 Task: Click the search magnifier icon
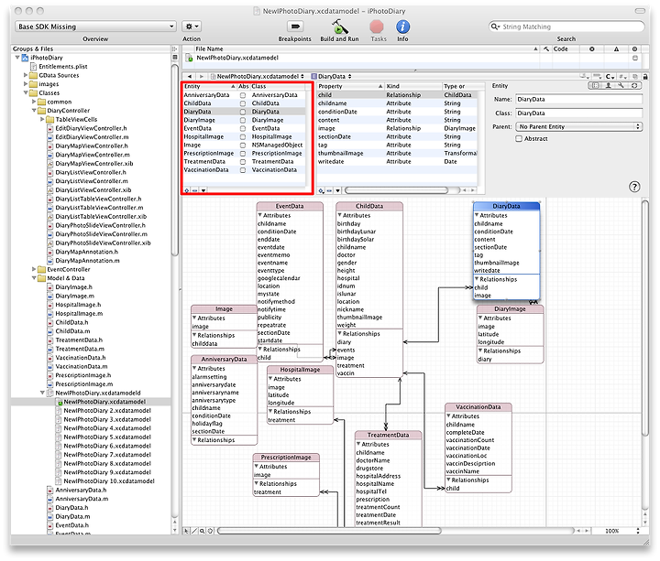pos(495,27)
